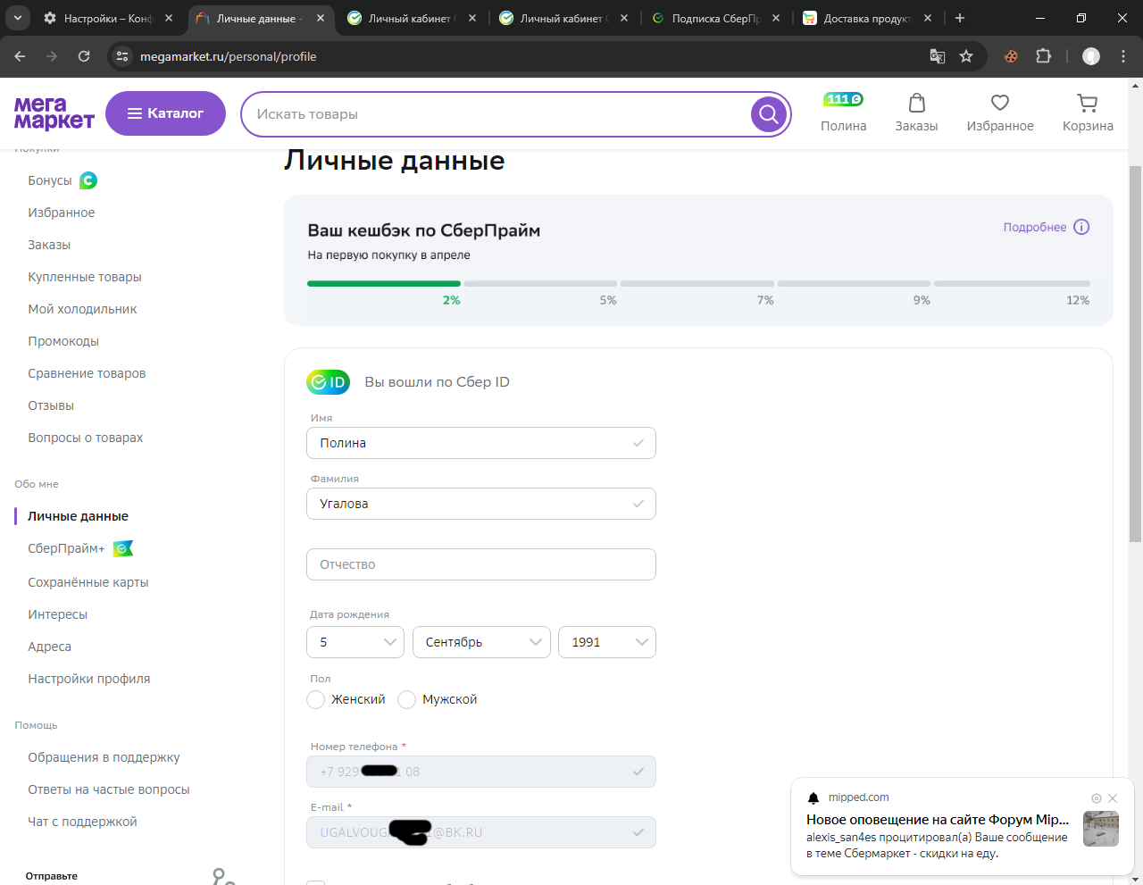The width and height of the screenshot is (1143, 885).
Task: Click the translate page icon
Action: coord(937,56)
